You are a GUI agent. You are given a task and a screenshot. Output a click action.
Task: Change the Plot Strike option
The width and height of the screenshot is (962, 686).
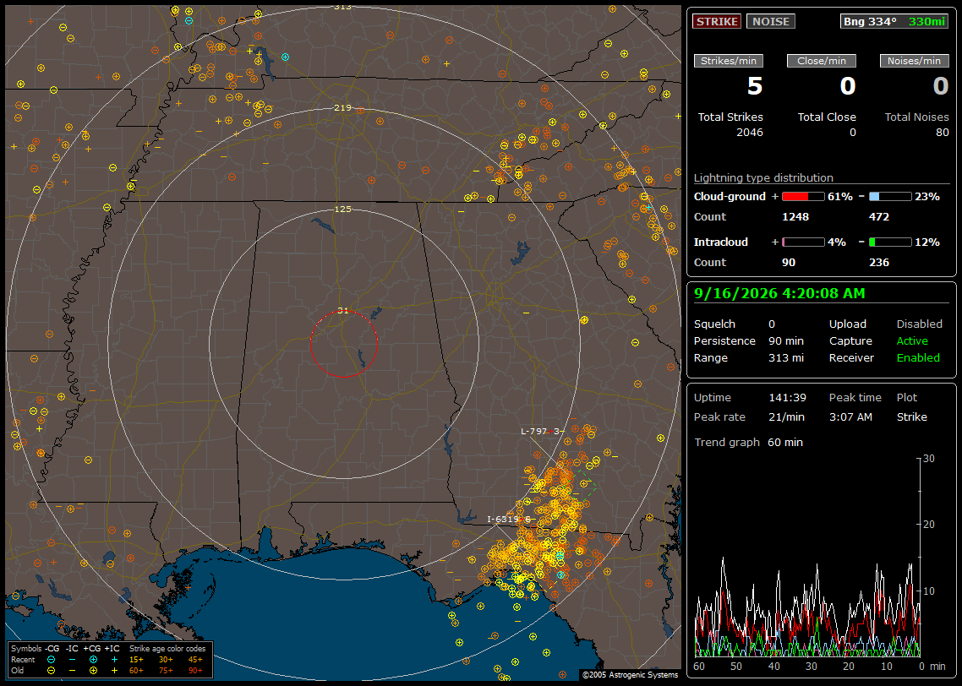point(911,416)
